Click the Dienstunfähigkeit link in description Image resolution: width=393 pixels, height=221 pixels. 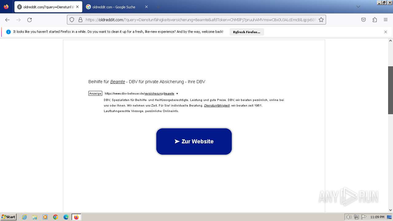tap(217, 106)
